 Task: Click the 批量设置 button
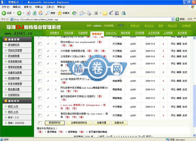[102, 123]
